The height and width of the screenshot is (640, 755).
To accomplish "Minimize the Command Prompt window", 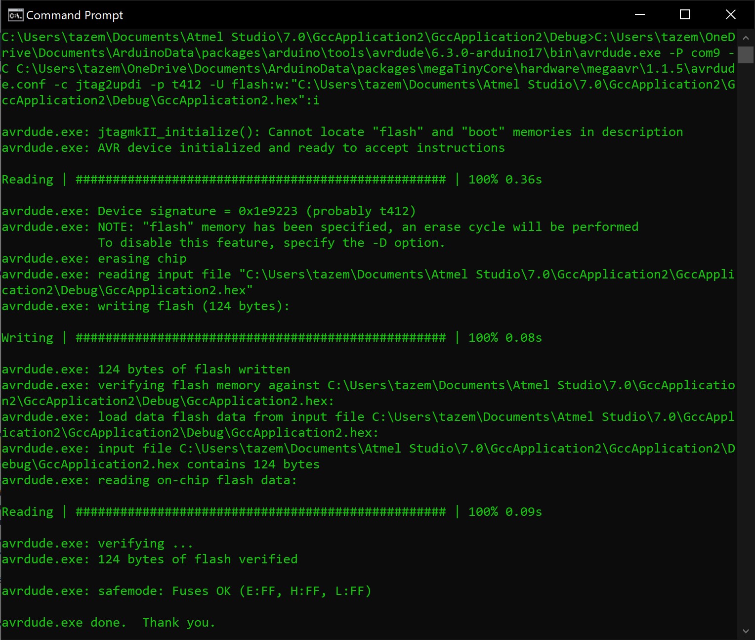I will pyautogui.click(x=640, y=15).
